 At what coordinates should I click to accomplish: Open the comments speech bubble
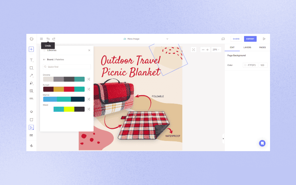223,39
